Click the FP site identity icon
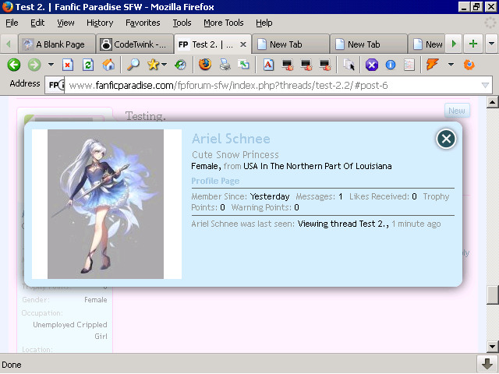 coord(55,85)
